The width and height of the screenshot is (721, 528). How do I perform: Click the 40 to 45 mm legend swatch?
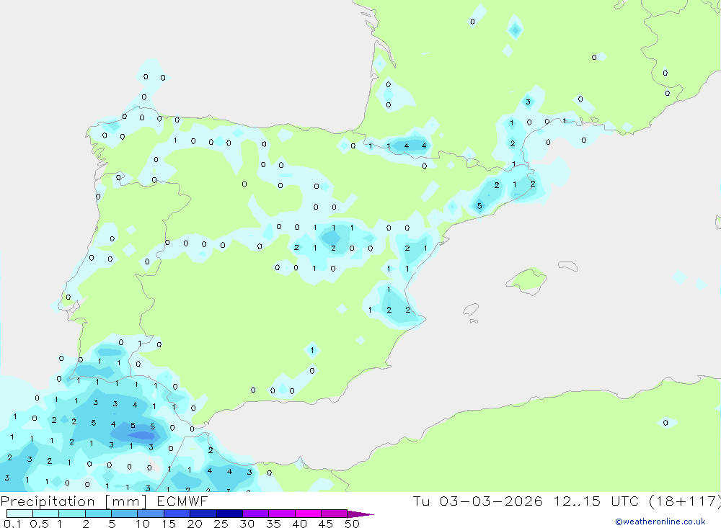(308, 514)
